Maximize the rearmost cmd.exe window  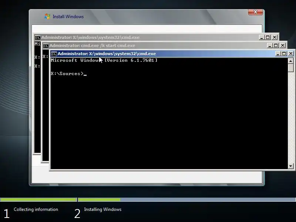[268, 37]
